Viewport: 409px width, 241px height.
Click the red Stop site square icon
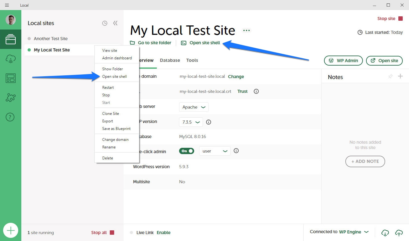(401, 19)
